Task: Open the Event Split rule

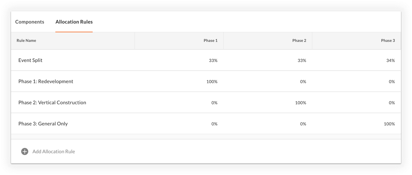Action: click(x=30, y=60)
